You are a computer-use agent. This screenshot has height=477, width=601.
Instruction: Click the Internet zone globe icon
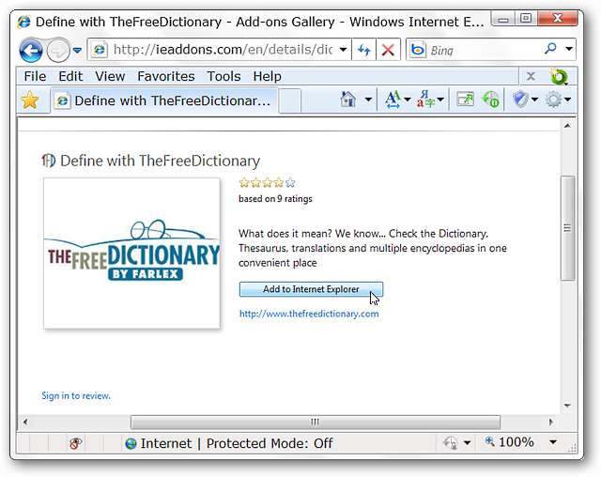click(131, 444)
